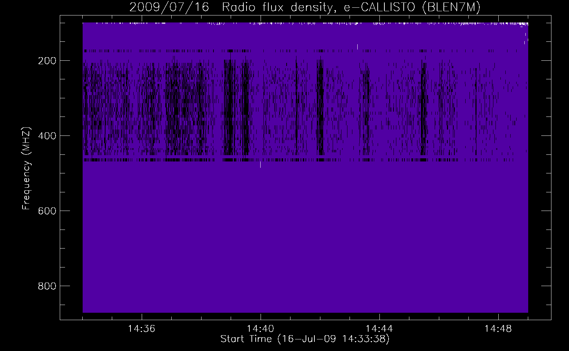The height and width of the screenshot is (351, 569).
Task: Click the 14:48 time tick label
Action: pos(498,329)
